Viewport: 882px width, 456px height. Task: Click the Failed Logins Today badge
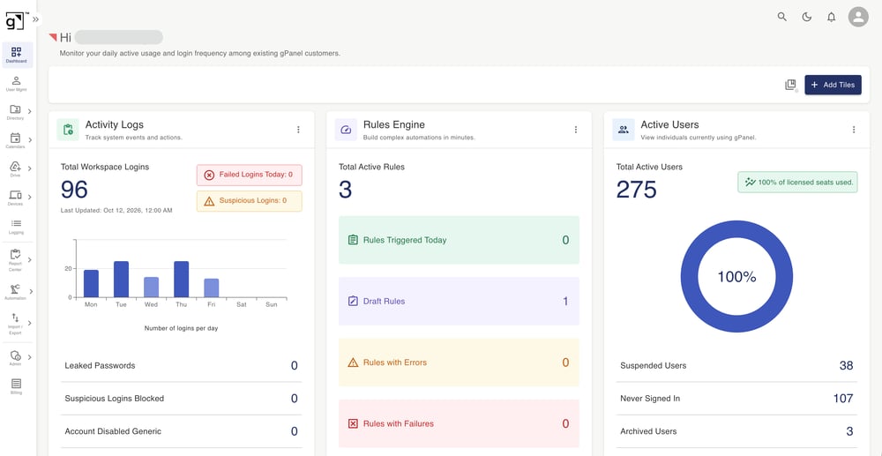click(x=250, y=175)
